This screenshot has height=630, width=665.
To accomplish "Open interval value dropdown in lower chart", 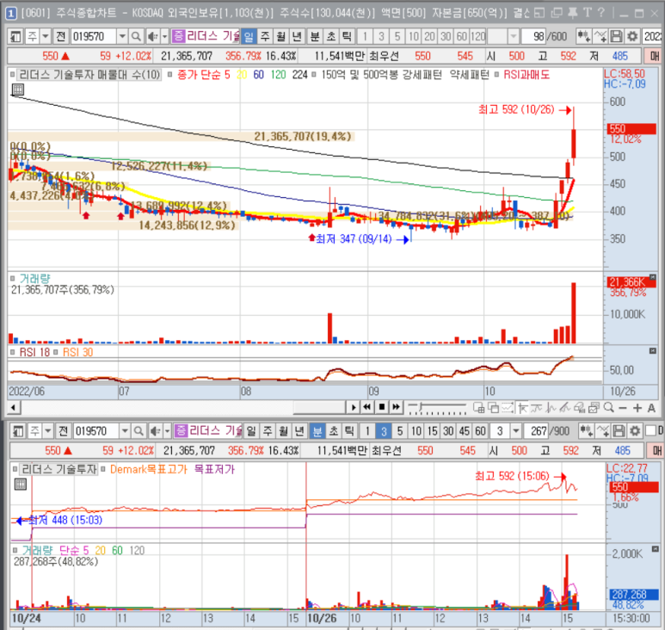I will 516,431.
